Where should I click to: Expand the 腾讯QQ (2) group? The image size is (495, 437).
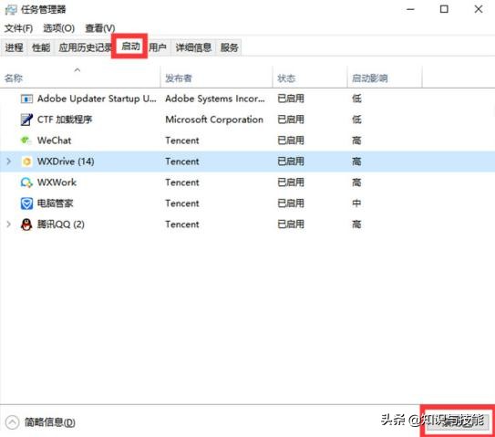click(8, 224)
